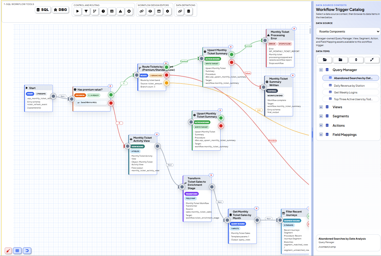Click the Run icon in Control and Routing
The image size is (381, 256).
click(x=78, y=11)
